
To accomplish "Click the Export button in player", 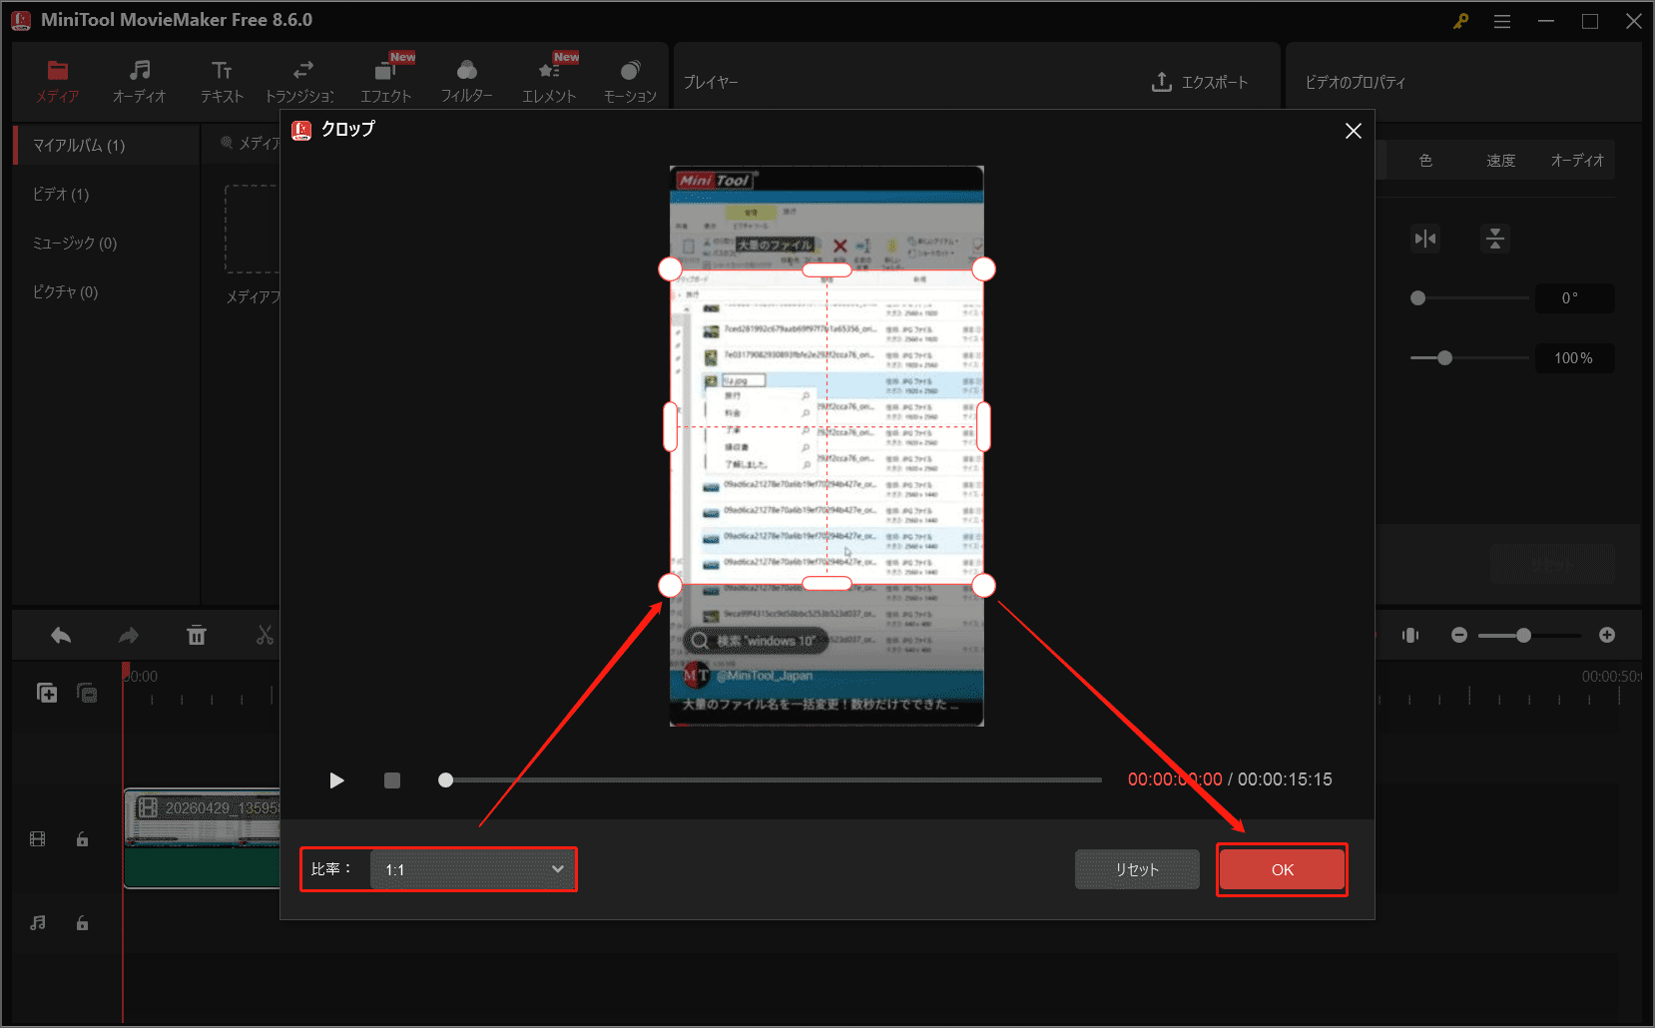I will pos(1200,82).
